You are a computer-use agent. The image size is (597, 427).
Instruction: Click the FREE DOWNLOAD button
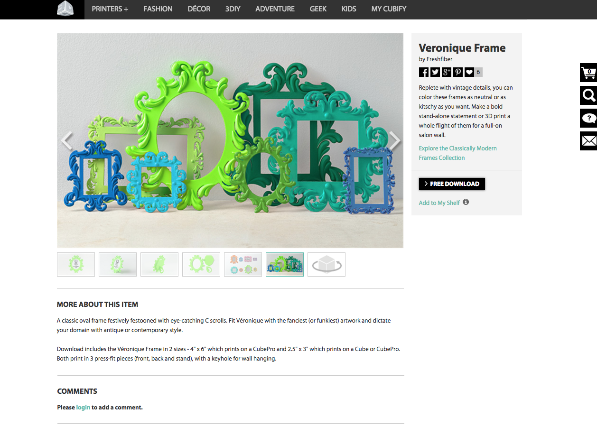[x=452, y=184]
